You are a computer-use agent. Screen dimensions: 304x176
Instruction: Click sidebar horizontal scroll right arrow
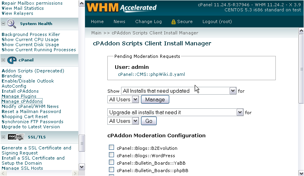click(75, 173)
